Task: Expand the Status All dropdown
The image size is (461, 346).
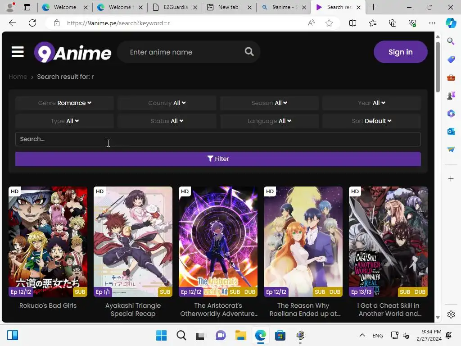Action: 167,121
